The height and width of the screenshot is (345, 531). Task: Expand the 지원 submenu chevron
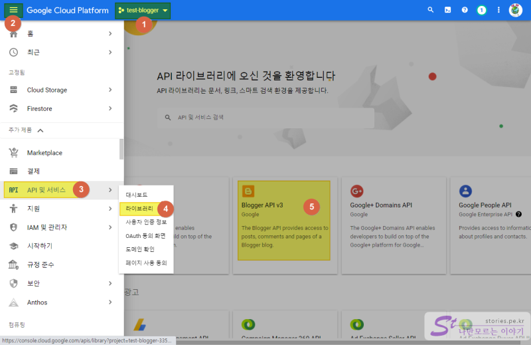[110, 208]
